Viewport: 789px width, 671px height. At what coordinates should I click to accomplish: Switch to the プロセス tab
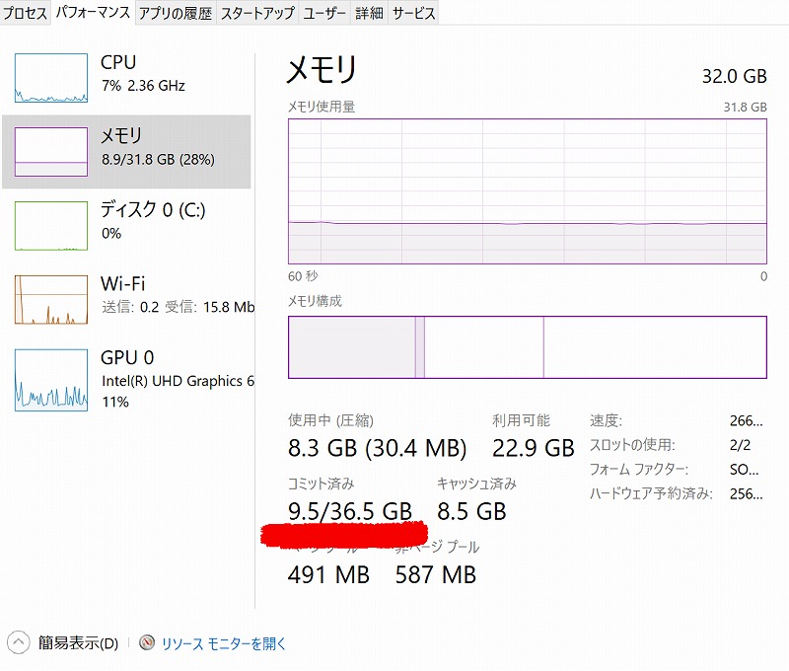[26, 13]
